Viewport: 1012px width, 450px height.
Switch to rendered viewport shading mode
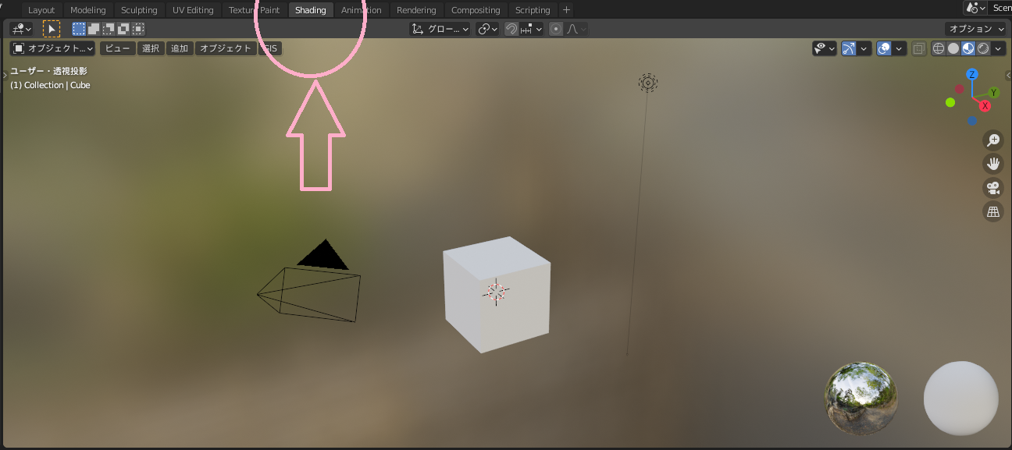point(982,48)
